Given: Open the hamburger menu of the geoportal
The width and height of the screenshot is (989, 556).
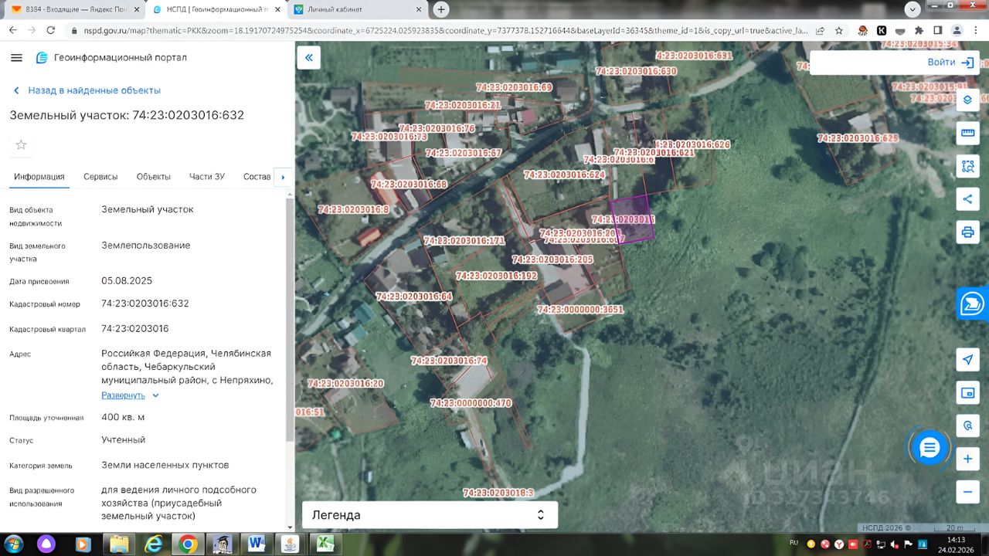Looking at the screenshot, I should 16,58.
